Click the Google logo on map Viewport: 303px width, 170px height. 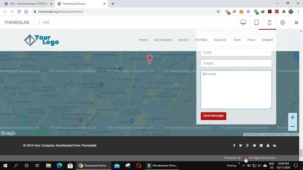pos(8,133)
